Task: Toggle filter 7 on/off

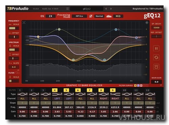Action: pos(90,90)
